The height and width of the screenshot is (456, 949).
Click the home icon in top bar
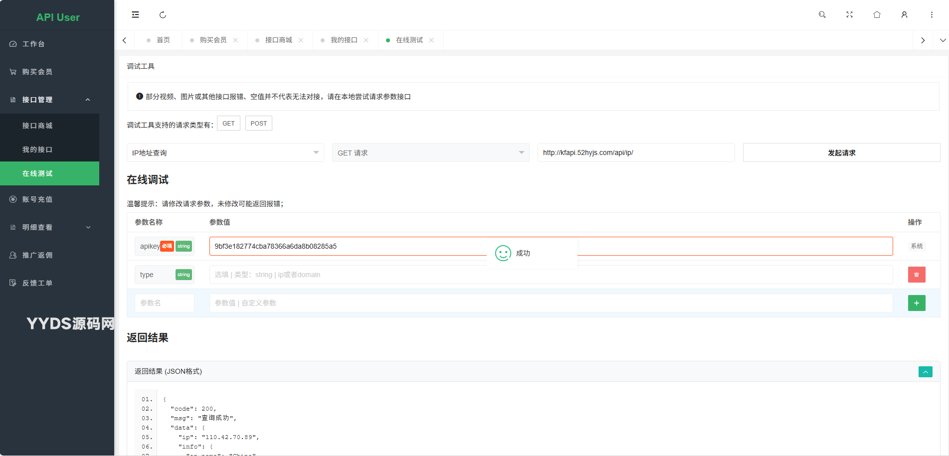tap(877, 15)
